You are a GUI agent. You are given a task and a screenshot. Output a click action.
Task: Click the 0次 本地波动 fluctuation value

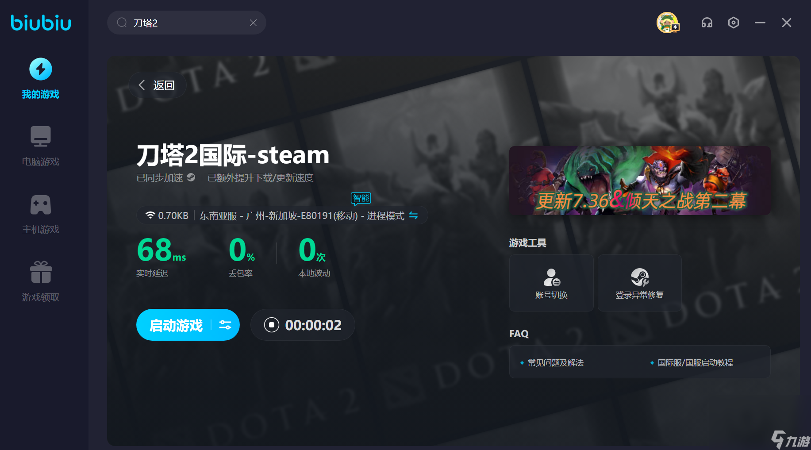pyautogui.click(x=312, y=250)
